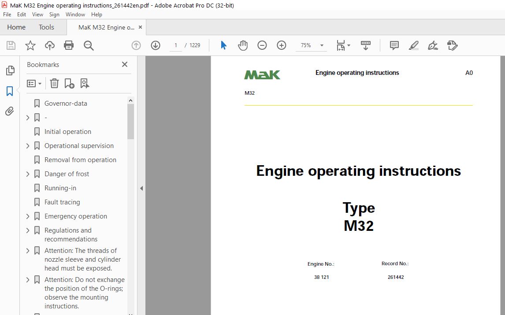Open the find text magnifier

(x=89, y=45)
